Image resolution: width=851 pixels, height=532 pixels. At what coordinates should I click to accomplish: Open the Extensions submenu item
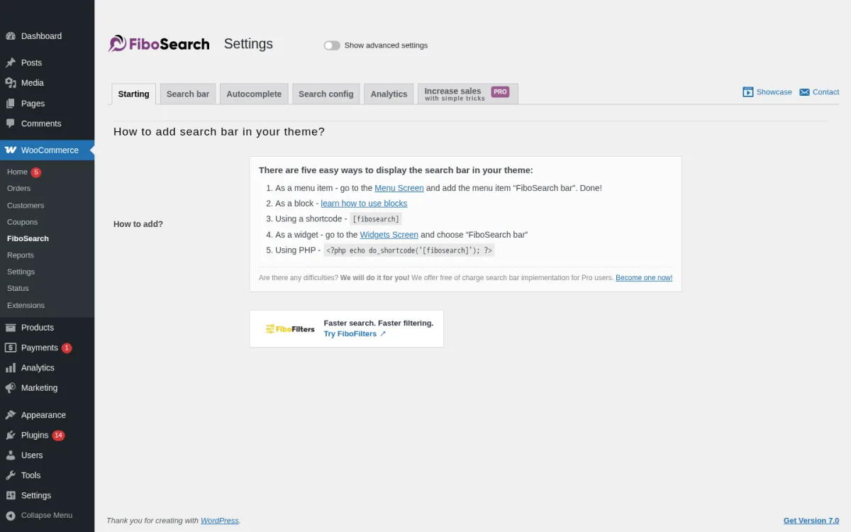[26, 306]
